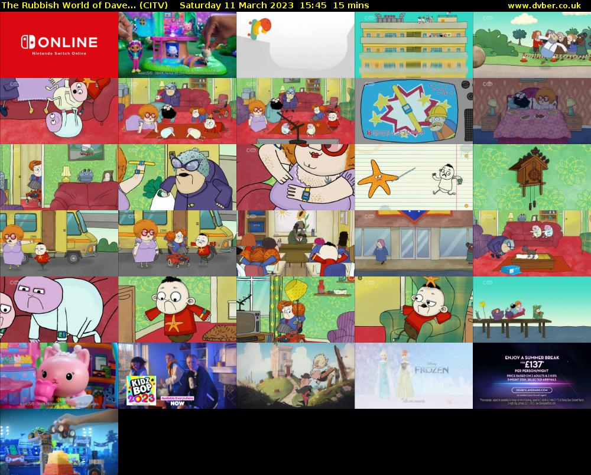This screenshot has height=475, width=591.
Task: Select the angry purple baby close-up thumbnail
Action: tap(59, 309)
